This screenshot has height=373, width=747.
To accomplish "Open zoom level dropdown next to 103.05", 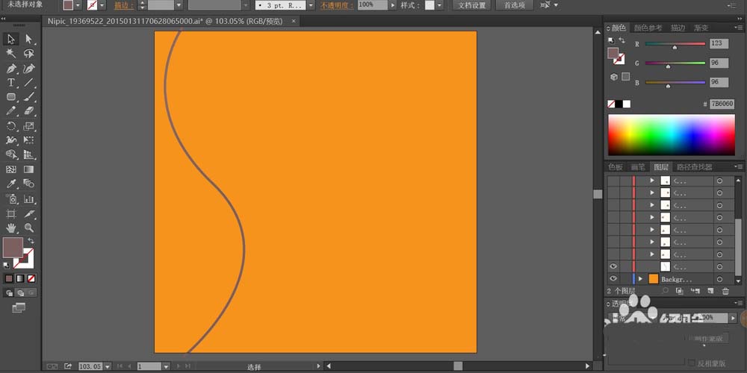I will click(x=107, y=366).
